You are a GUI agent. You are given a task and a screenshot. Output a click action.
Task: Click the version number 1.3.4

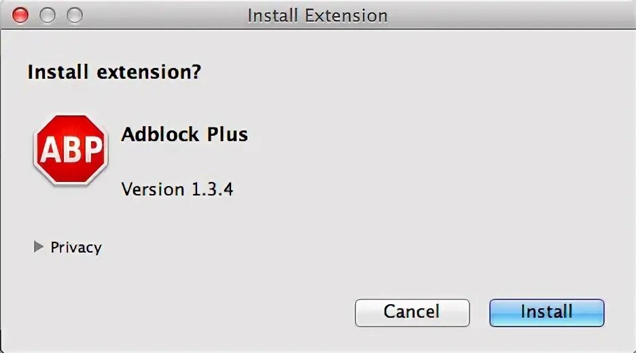click(212, 189)
